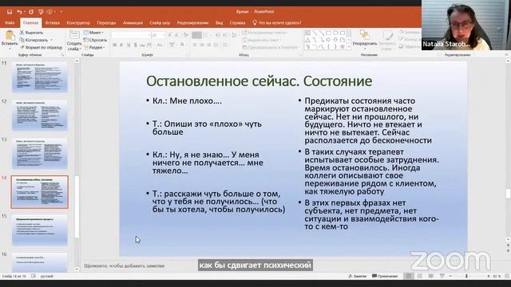Image resolution: width=511 pixels, height=287 pixels.
Task: Switch to the Анимация (Animations) tab
Action: tap(133, 23)
